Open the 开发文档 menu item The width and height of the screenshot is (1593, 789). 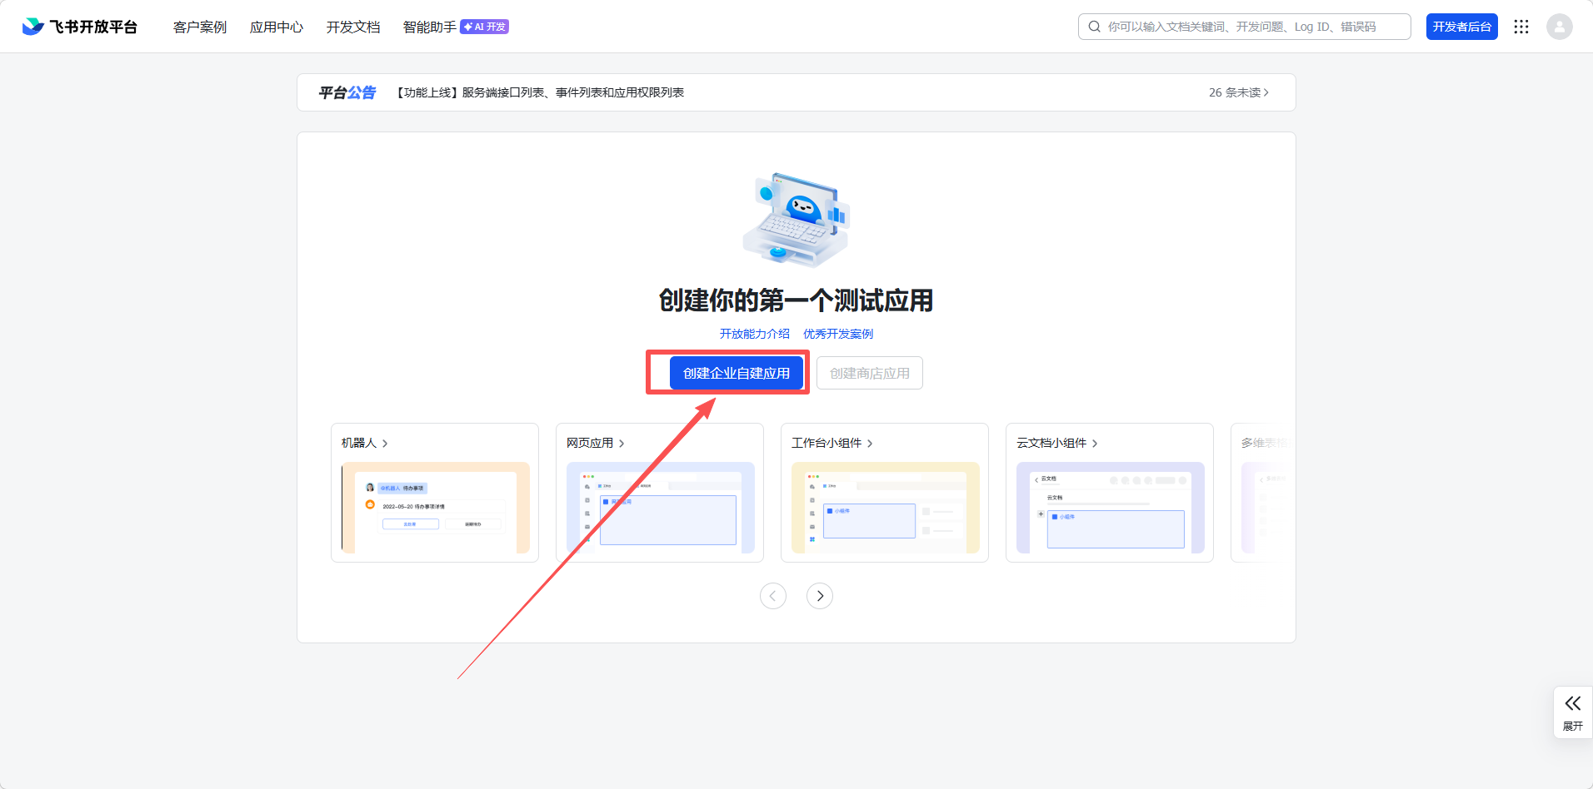(x=353, y=27)
